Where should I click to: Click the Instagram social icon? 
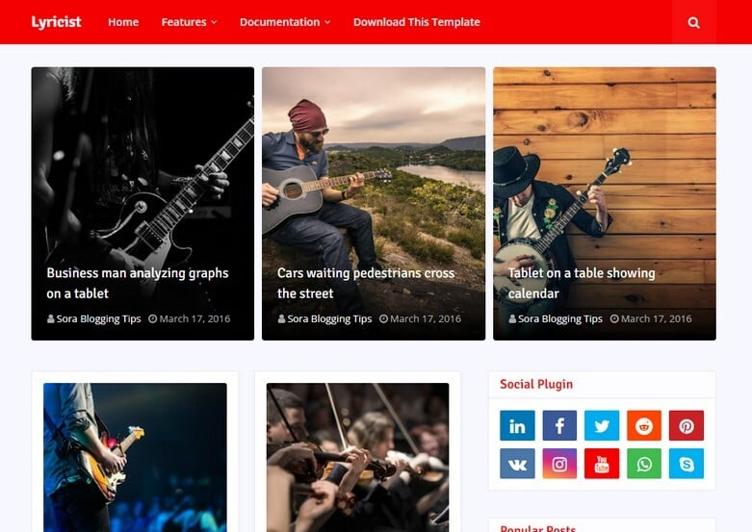[559, 464]
